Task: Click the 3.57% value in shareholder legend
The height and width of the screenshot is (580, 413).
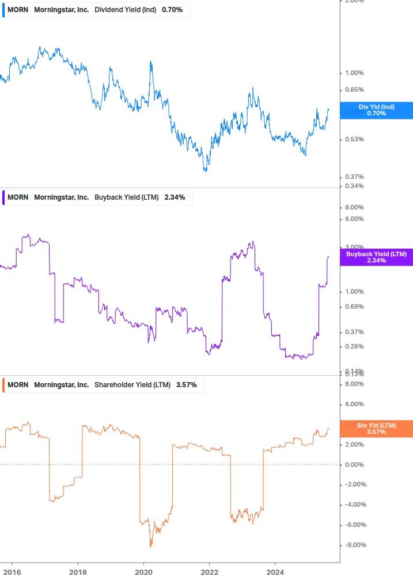Action: click(x=187, y=385)
